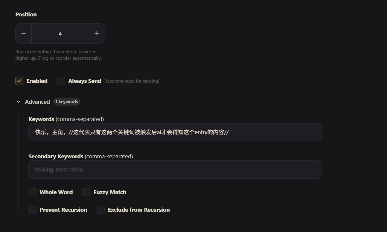Click the Position number value field
The width and height of the screenshot is (387, 232).
click(x=60, y=33)
